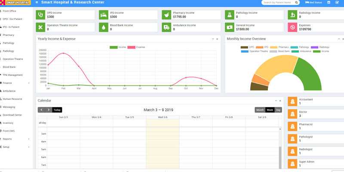The width and height of the screenshot is (344, 172).
Task: Toggle Pharmacy legend in Monthly Income Overview
Action: [279, 47]
